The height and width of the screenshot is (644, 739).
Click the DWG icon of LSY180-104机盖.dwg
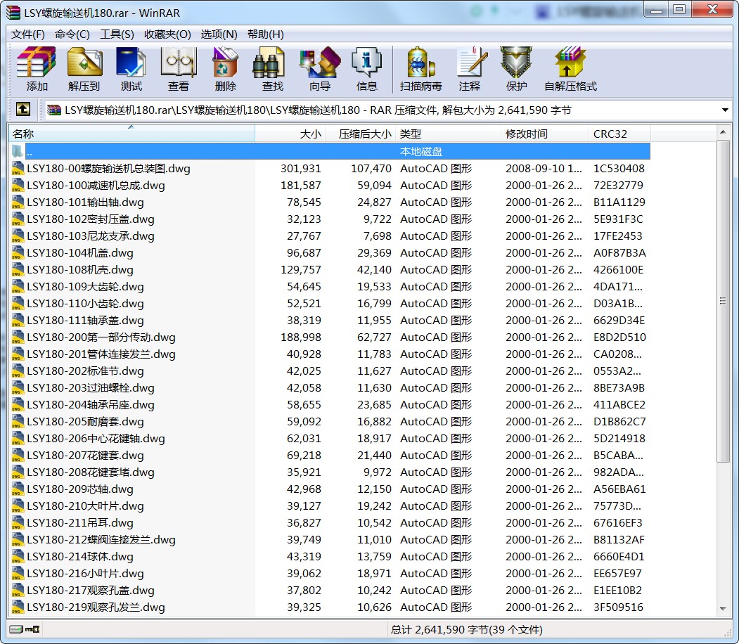[x=18, y=252]
